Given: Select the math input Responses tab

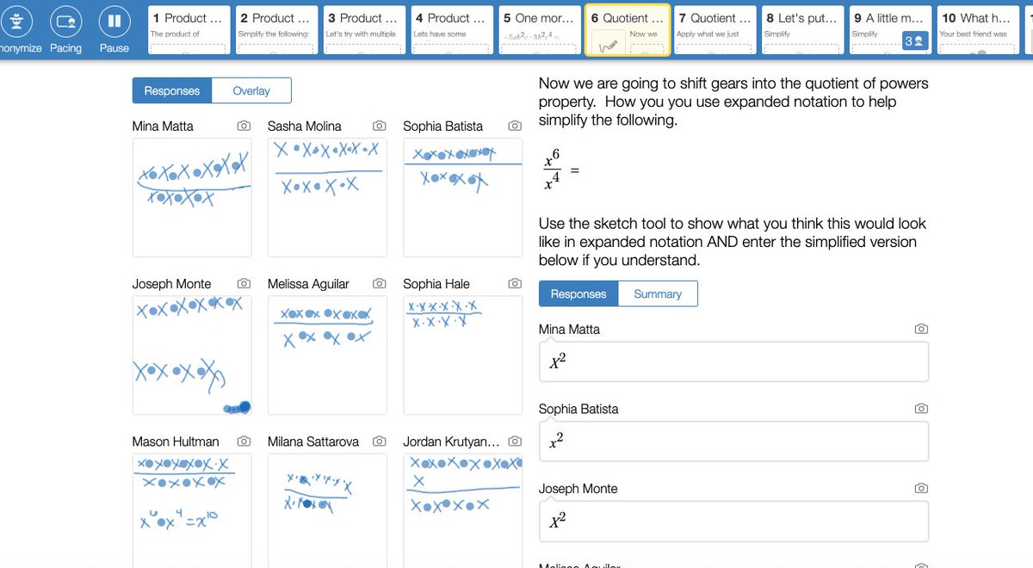Looking at the screenshot, I should 578,293.
